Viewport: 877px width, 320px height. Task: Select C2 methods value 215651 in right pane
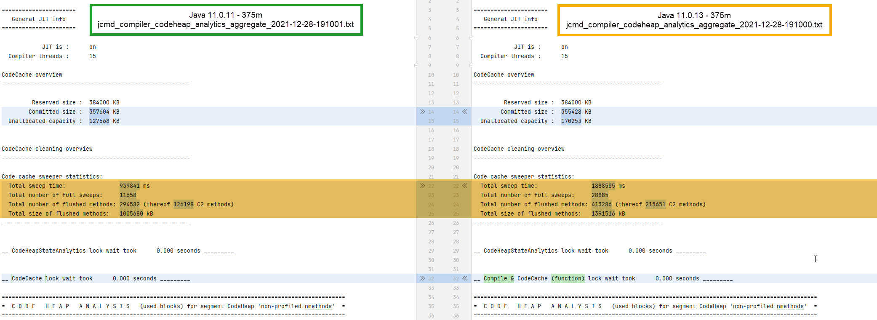point(656,204)
